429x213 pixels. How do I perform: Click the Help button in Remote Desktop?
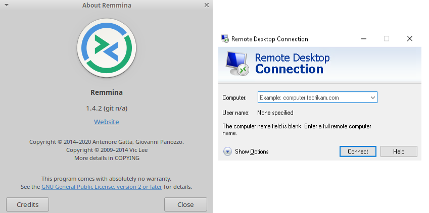(399, 151)
